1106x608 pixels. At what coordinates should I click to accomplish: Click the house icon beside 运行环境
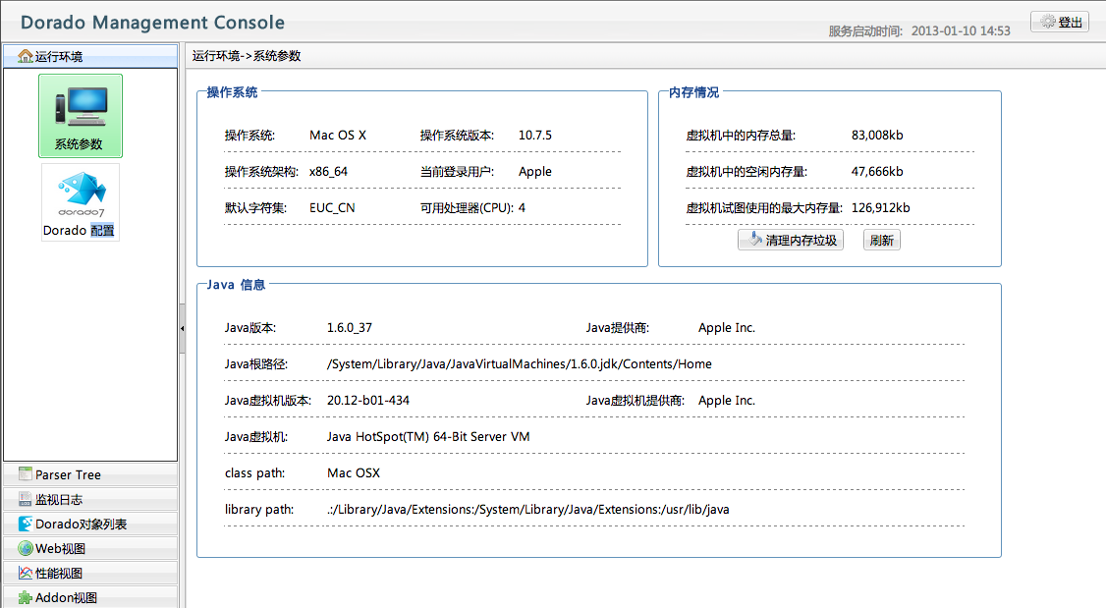coord(26,56)
